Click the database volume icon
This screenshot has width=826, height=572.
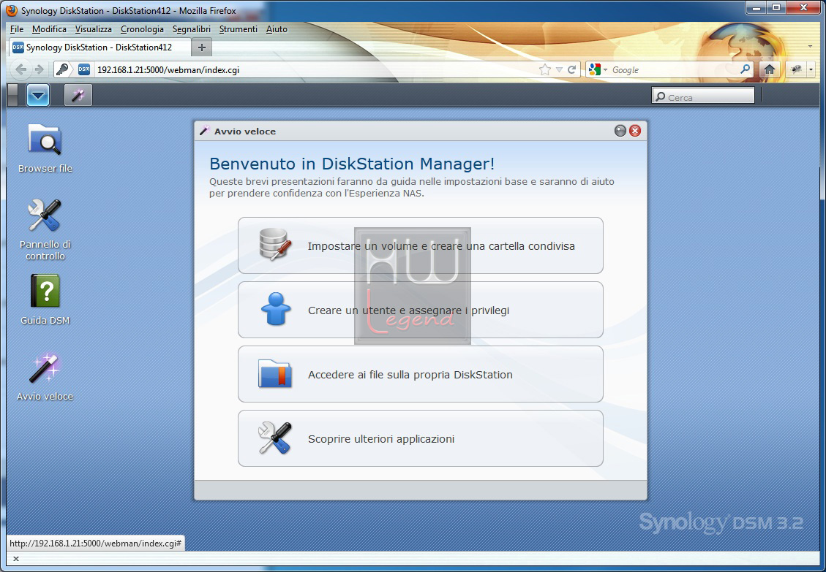275,245
